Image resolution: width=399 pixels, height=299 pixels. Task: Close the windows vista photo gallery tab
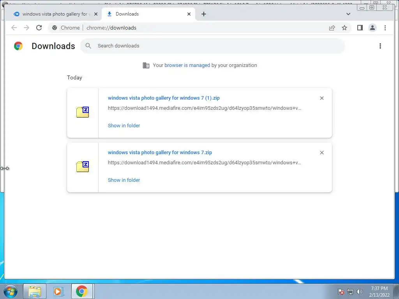tap(96, 14)
